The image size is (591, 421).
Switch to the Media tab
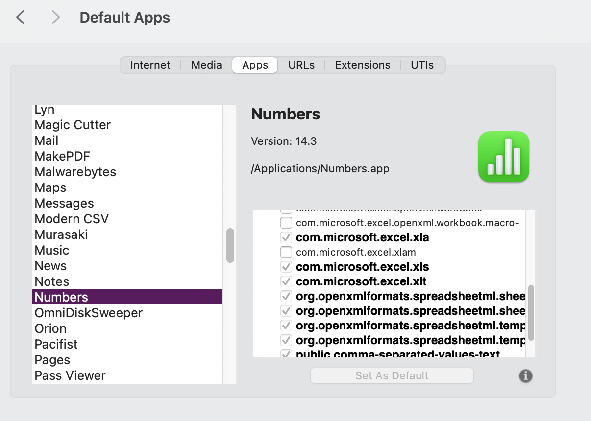(206, 65)
